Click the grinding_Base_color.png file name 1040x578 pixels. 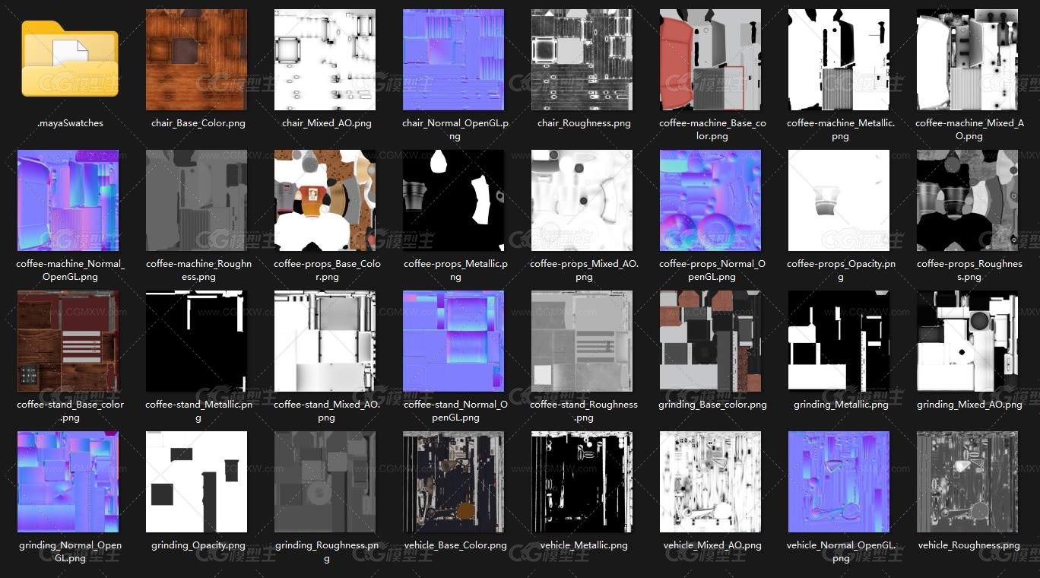(x=712, y=405)
